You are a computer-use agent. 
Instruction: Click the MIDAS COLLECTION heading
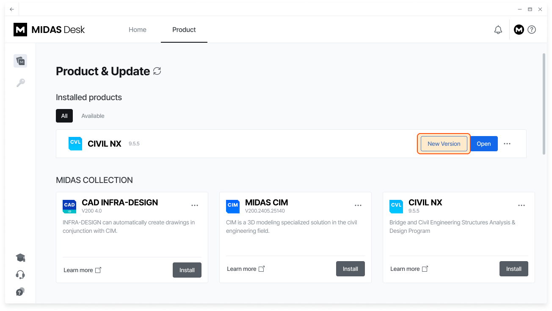coord(94,180)
